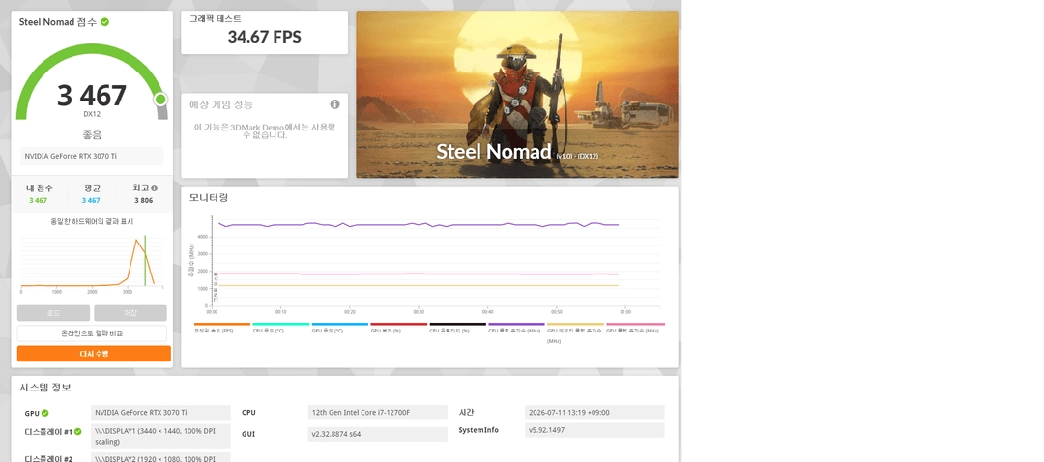
Task: Toggle the pink GPU clock frequency legend
Action: click(x=634, y=328)
